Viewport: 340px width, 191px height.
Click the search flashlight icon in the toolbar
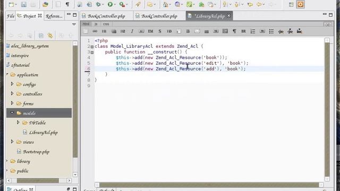pos(138,4)
